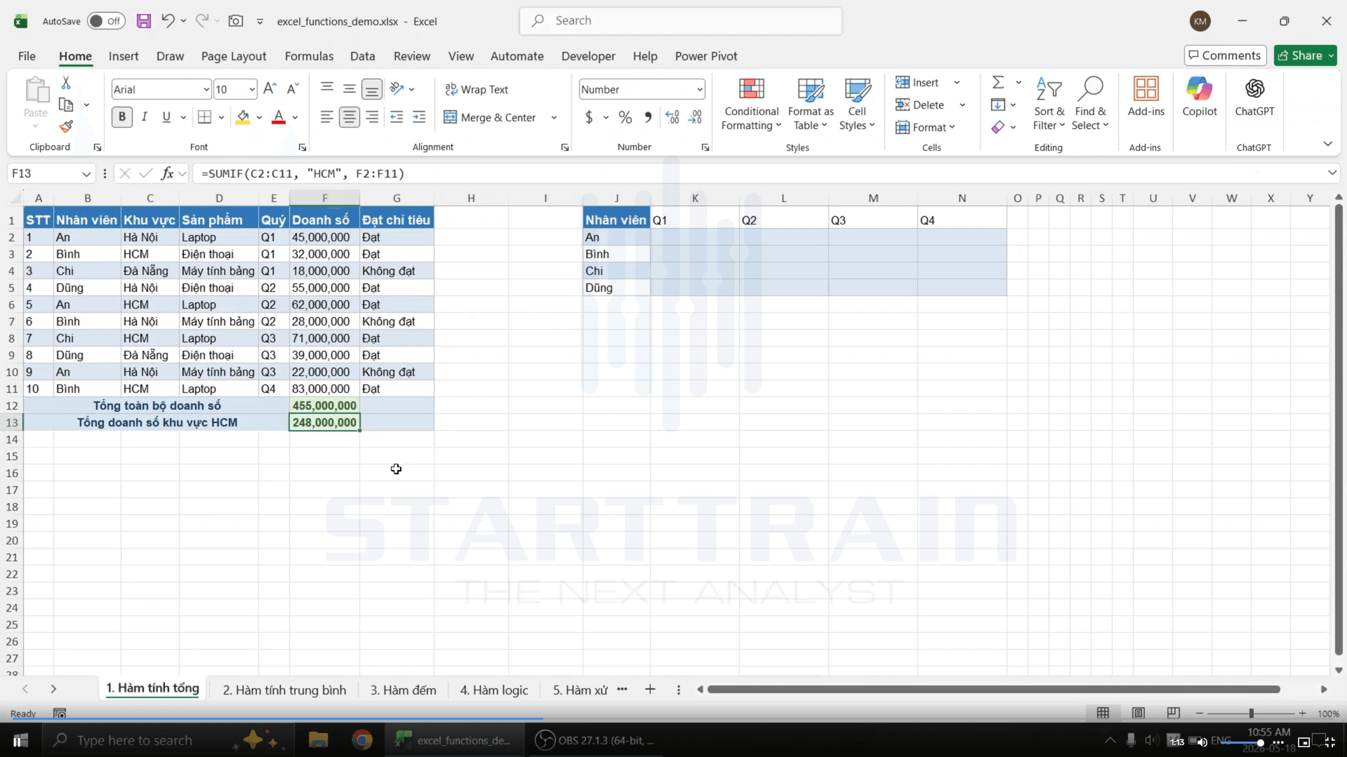Switch to the Data tab
1347x757 pixels.
click(362, 56)
